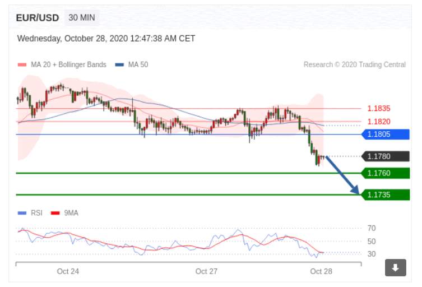Toggle the RSI legend entry
Image resolution: width=422 pixels, height=287 pixels.
click(30, 213)
